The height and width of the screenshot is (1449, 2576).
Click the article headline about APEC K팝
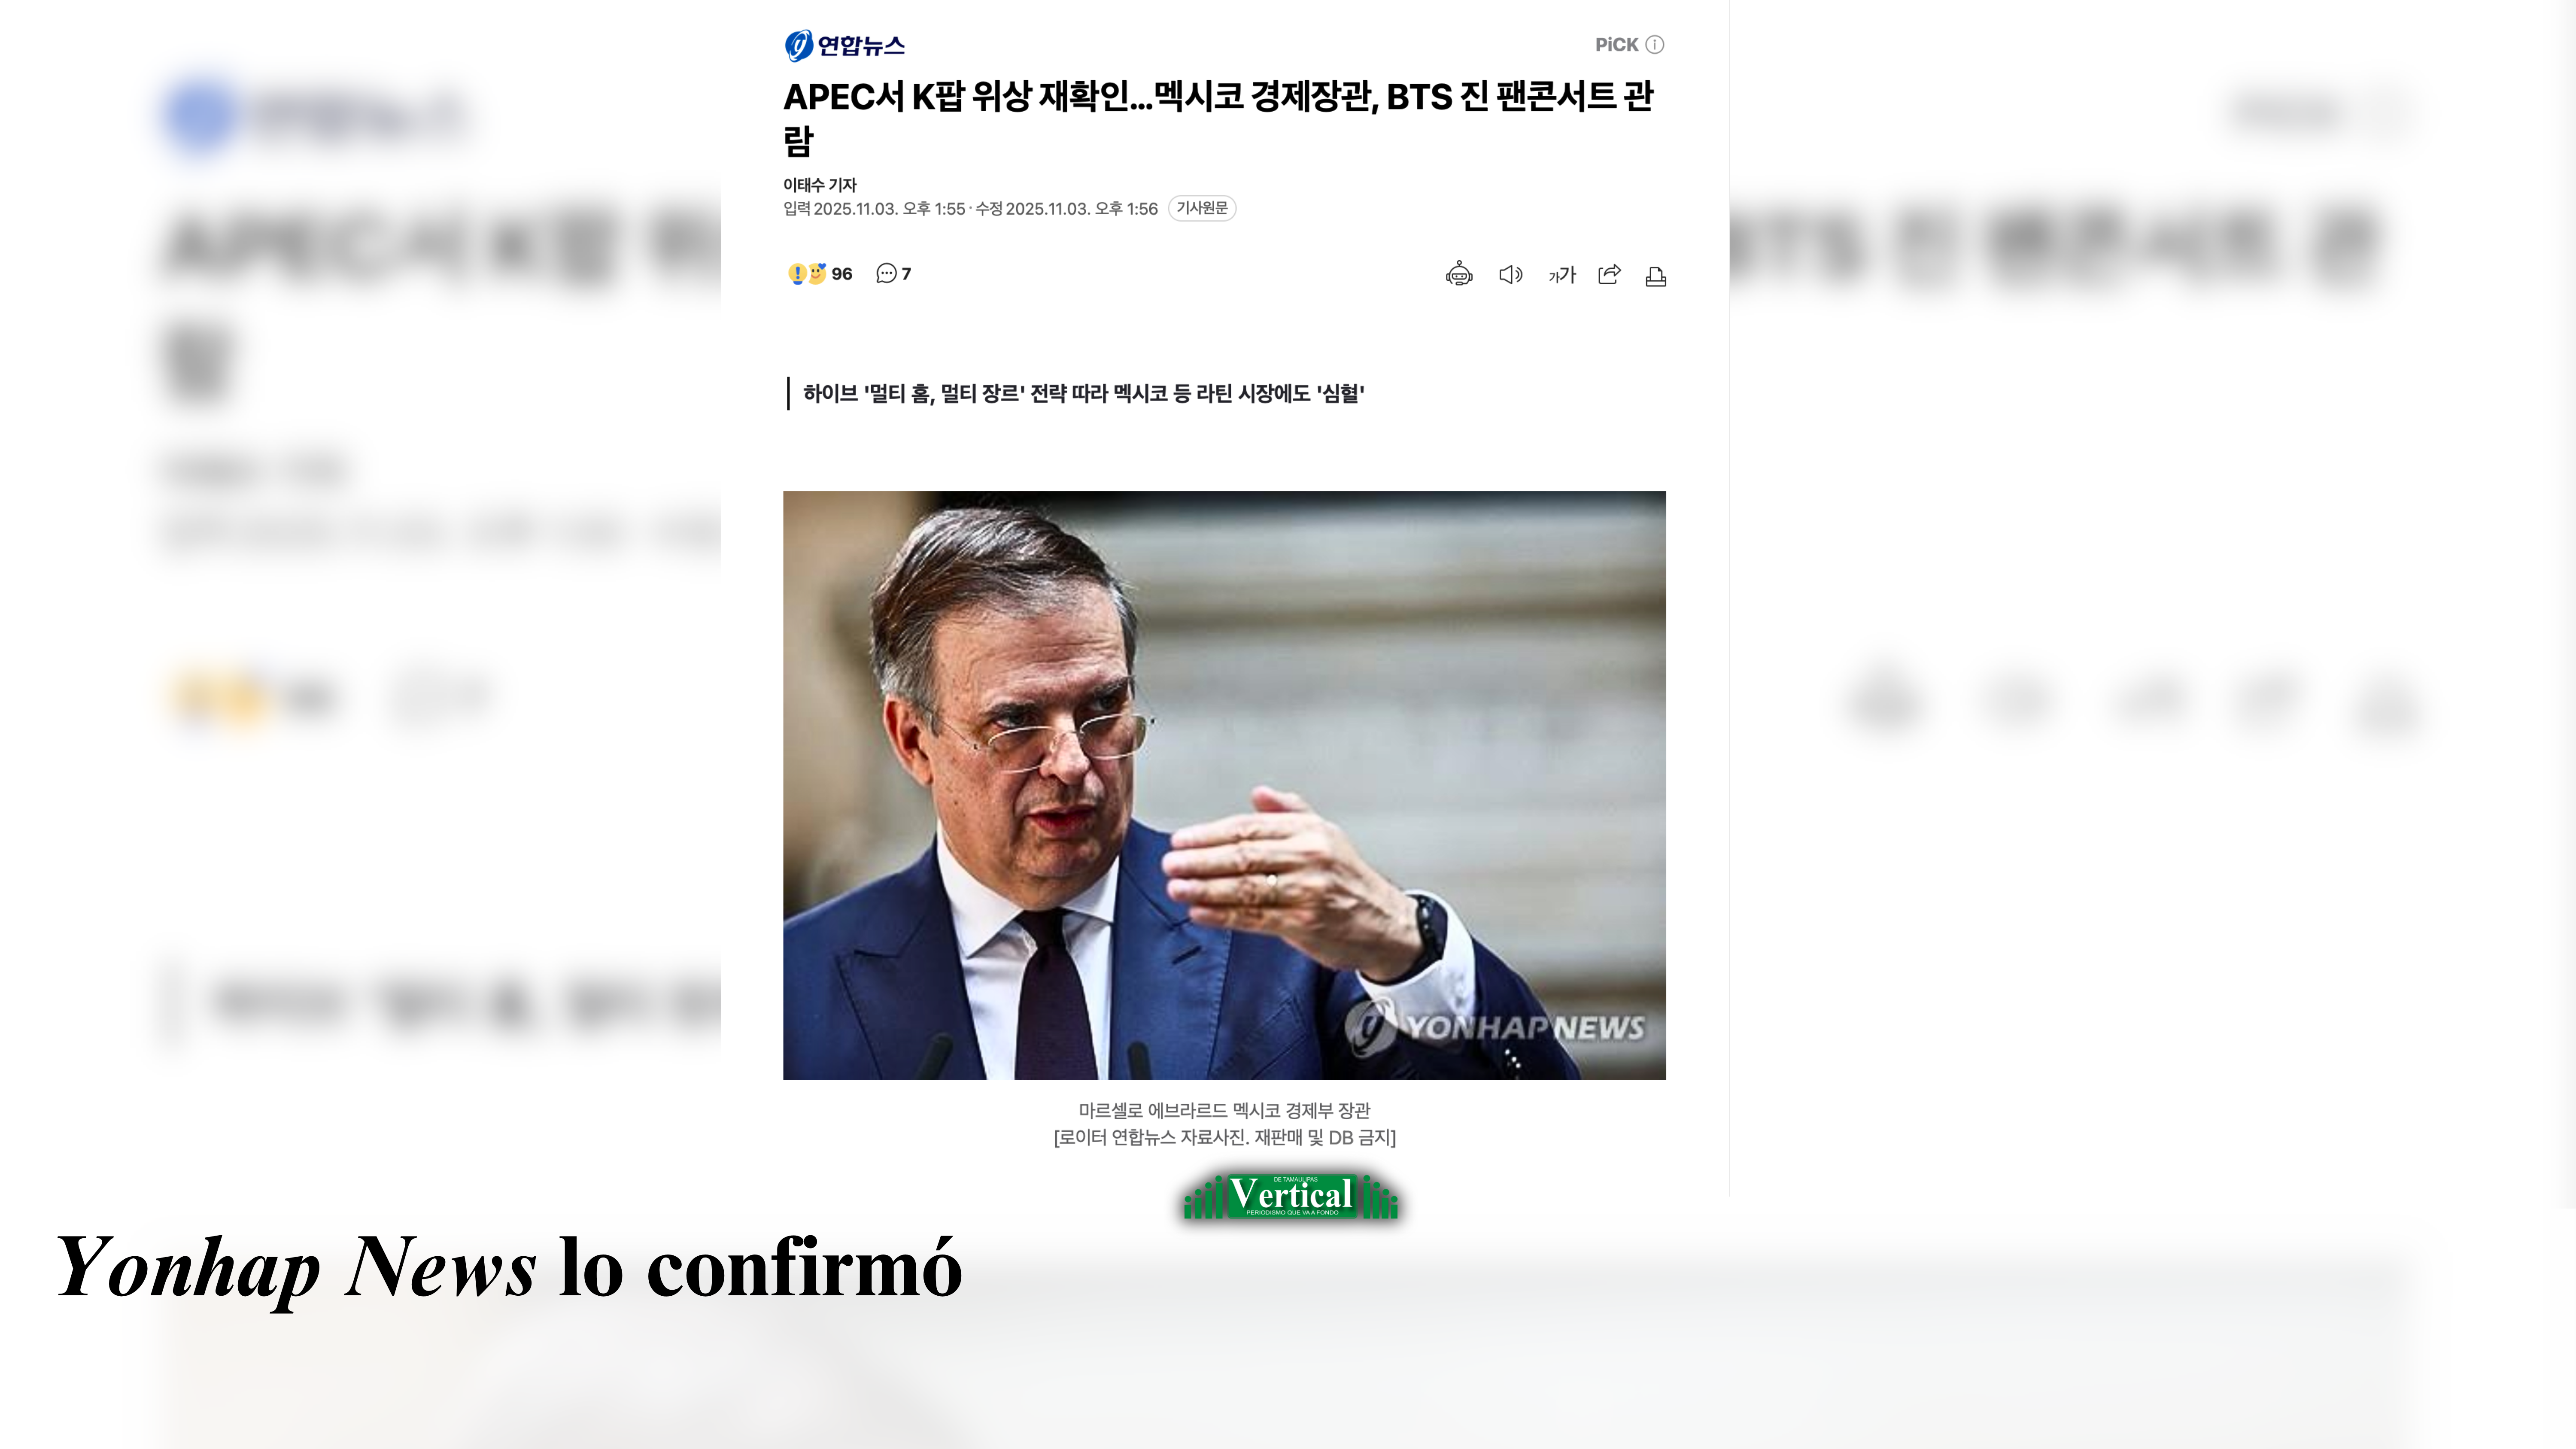(1219, 118)
